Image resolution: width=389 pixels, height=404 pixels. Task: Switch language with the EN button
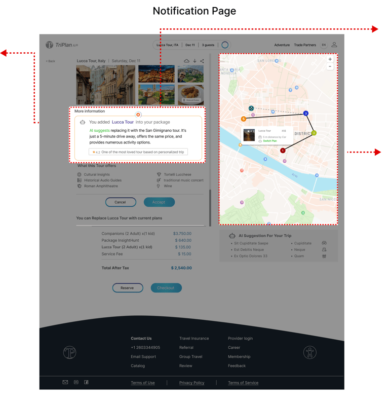point(324,45)
